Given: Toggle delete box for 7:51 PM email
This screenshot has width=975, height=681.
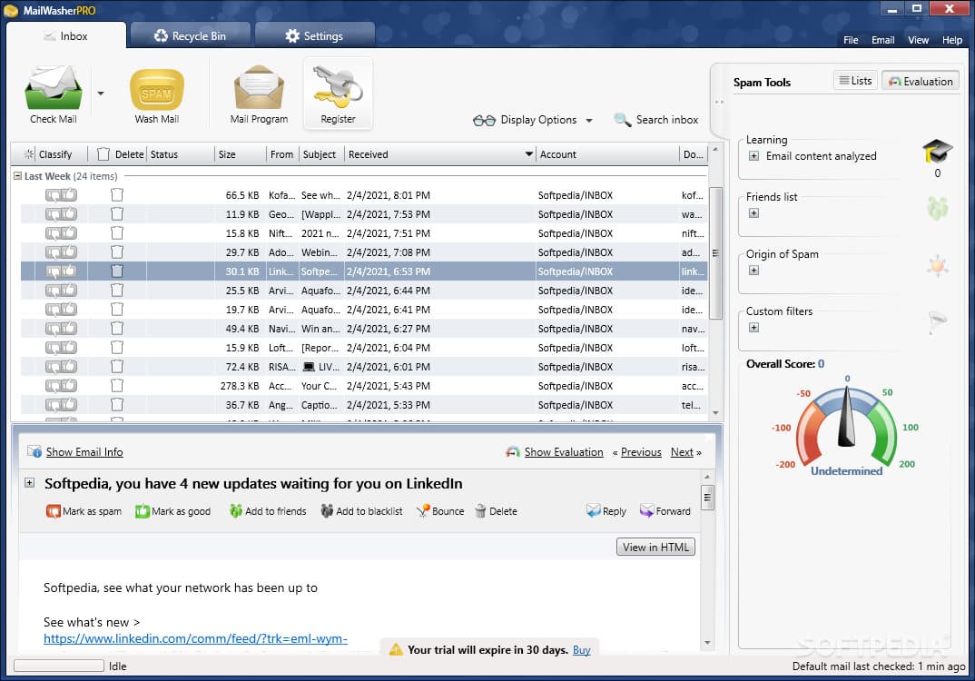Looking at the screenshot, I should pos(117,233).
